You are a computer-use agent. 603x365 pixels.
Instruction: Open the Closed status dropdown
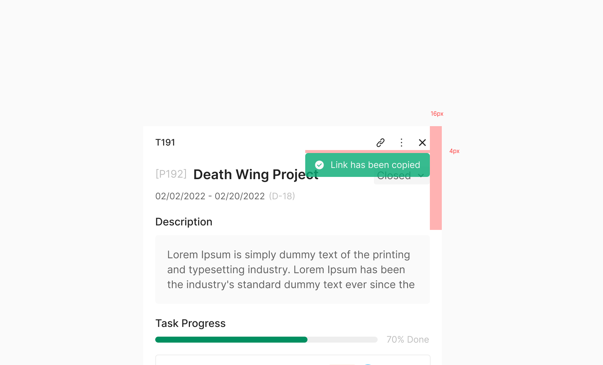402,180
